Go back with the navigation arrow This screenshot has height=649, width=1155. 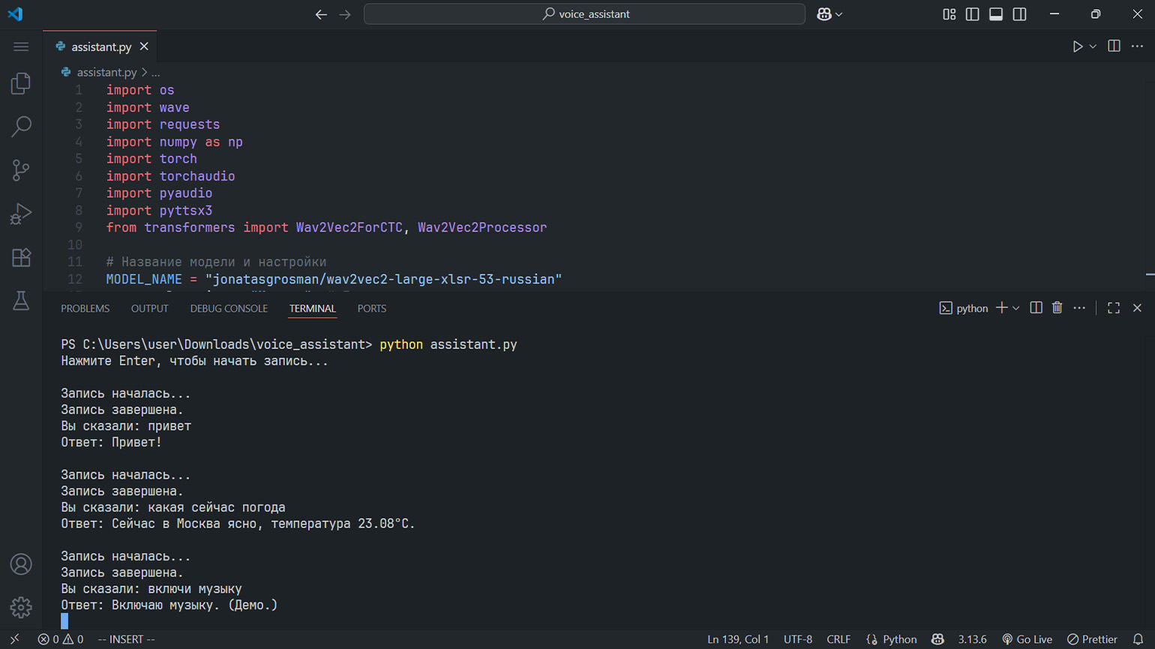[321, 14]
